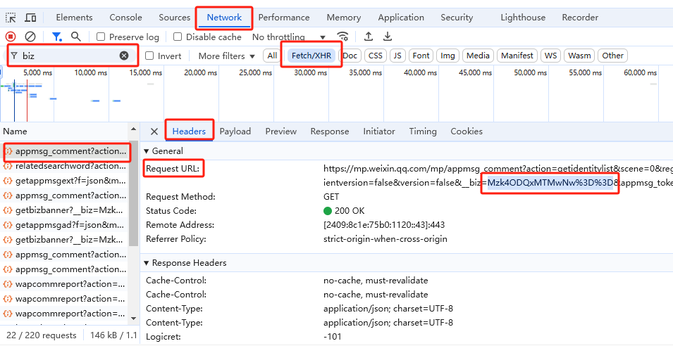Screen dimensions: 673x353
Task: Enable the Preserve log checkbox
Action: coord(101,37)
